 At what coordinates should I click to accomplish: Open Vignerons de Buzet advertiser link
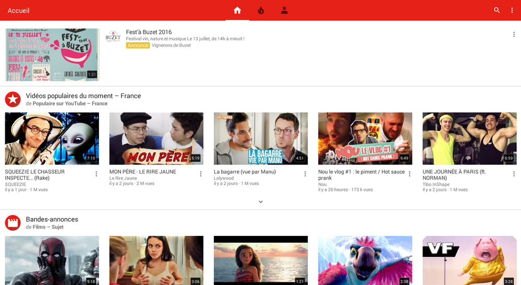coord(171,45)
